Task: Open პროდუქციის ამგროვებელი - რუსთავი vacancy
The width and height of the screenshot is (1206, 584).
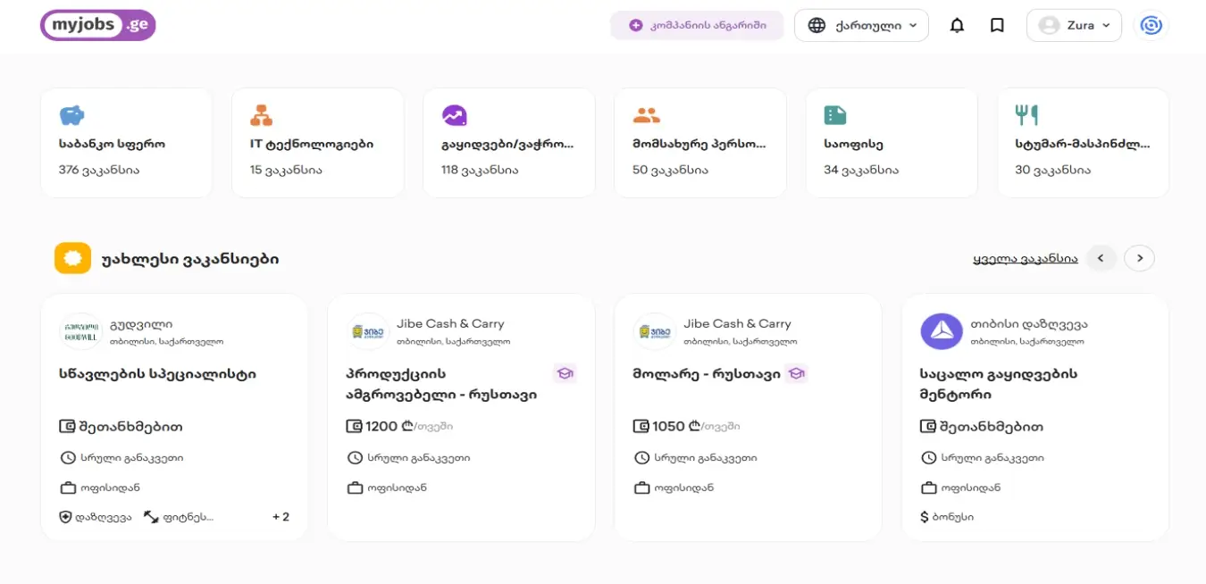Action: point(441,384)
